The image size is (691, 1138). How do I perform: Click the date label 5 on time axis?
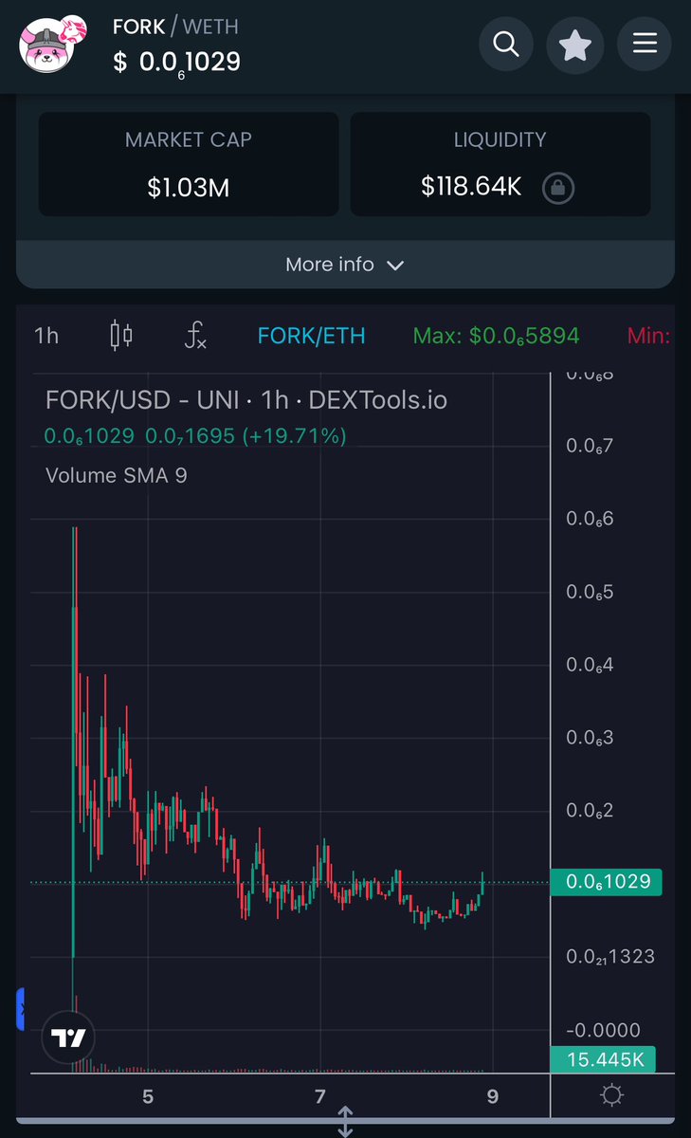coord(148,1097)
